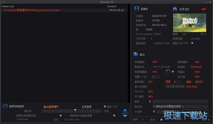The height and width of the screenshot is (124, 213).
Task: Uncheck the 子目录 checkbox
Action: click(x=154, y=112)
